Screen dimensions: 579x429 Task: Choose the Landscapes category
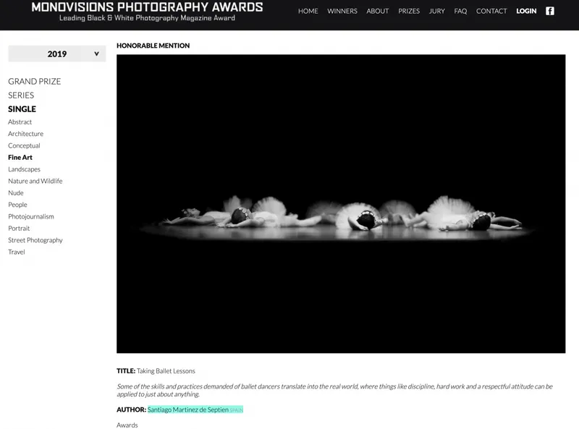pos(25,169)
